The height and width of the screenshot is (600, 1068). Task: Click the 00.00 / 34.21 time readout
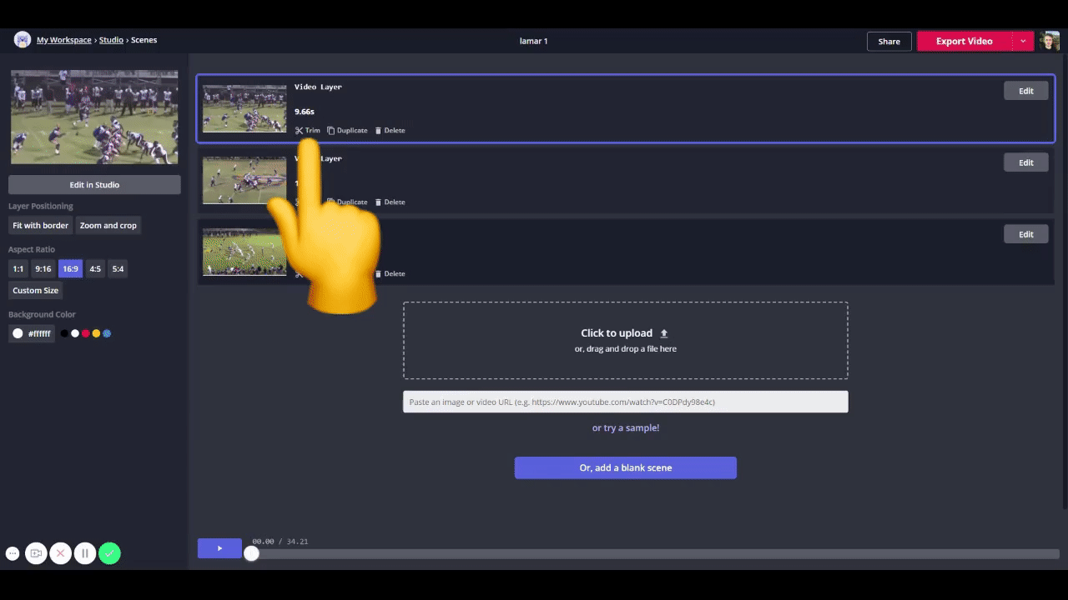[x=280, y=542]
